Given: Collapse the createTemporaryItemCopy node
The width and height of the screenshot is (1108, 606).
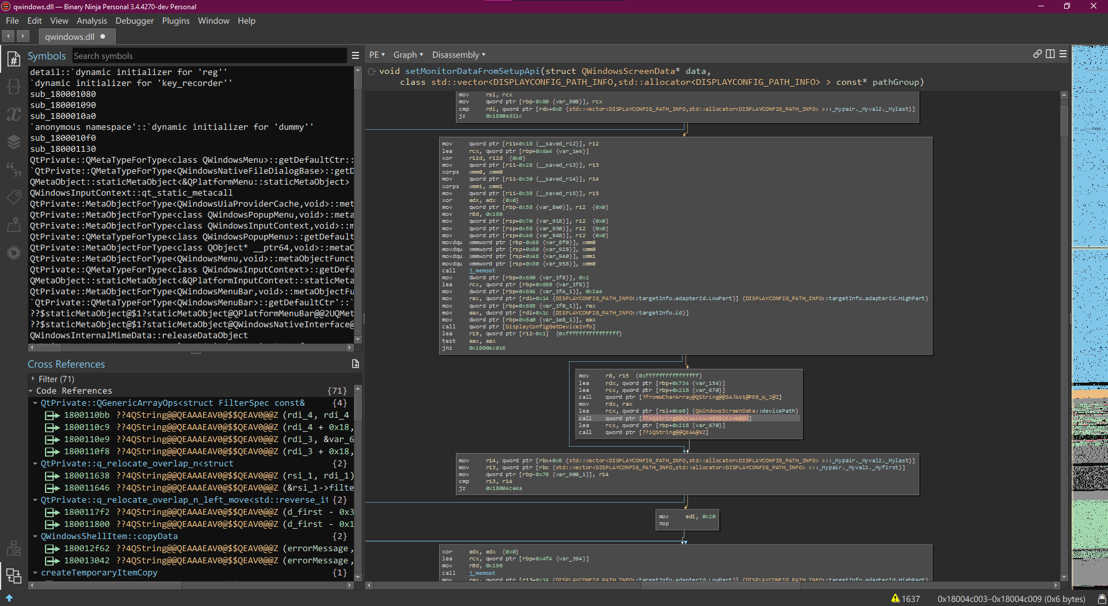Looking at the screenshot, I should 35,573.
